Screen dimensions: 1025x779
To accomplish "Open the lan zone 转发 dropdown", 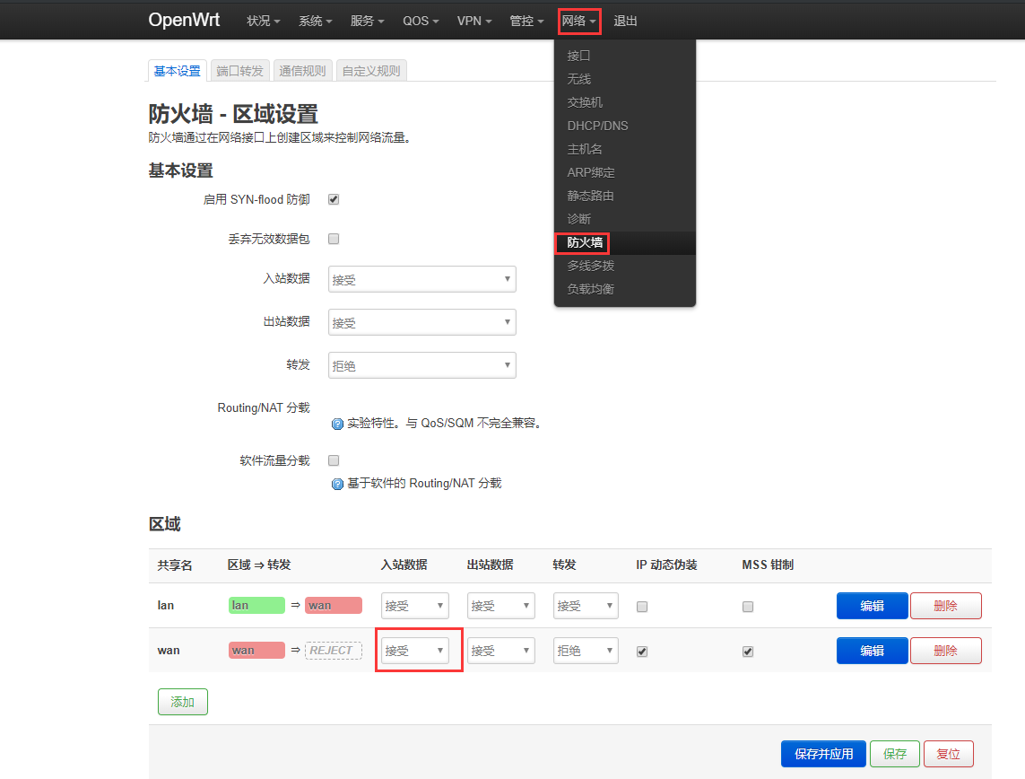I will pos(586,606).
